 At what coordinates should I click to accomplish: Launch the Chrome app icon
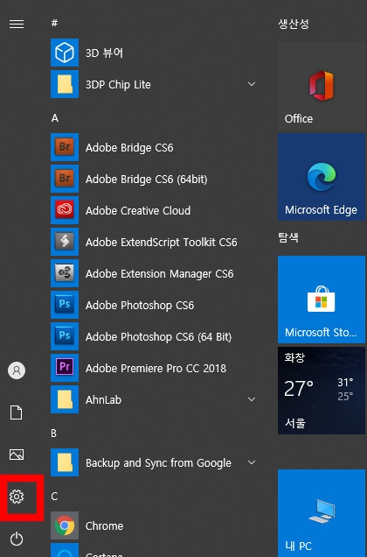(x=65, y=525)
